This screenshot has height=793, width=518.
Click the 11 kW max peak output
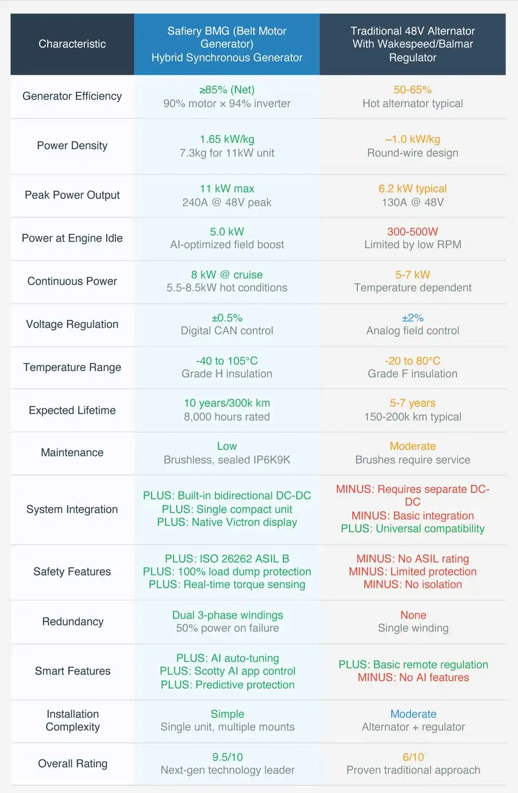(227, 189)
